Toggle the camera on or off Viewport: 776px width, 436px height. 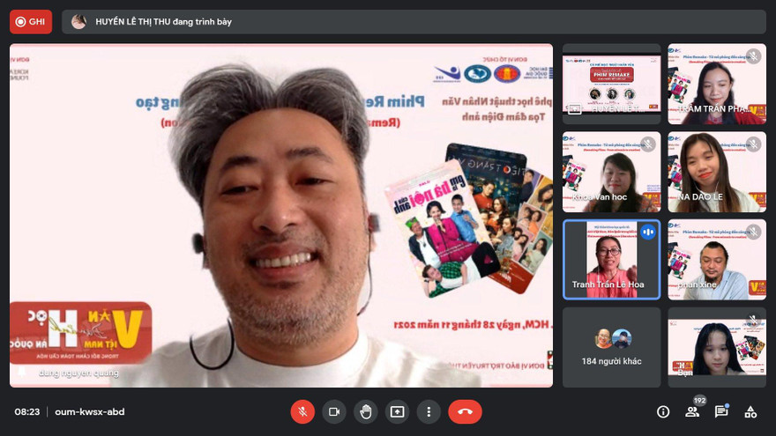[334, 411]
